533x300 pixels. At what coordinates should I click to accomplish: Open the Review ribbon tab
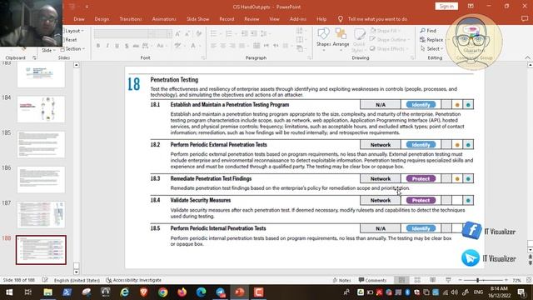tap(252, 19)
